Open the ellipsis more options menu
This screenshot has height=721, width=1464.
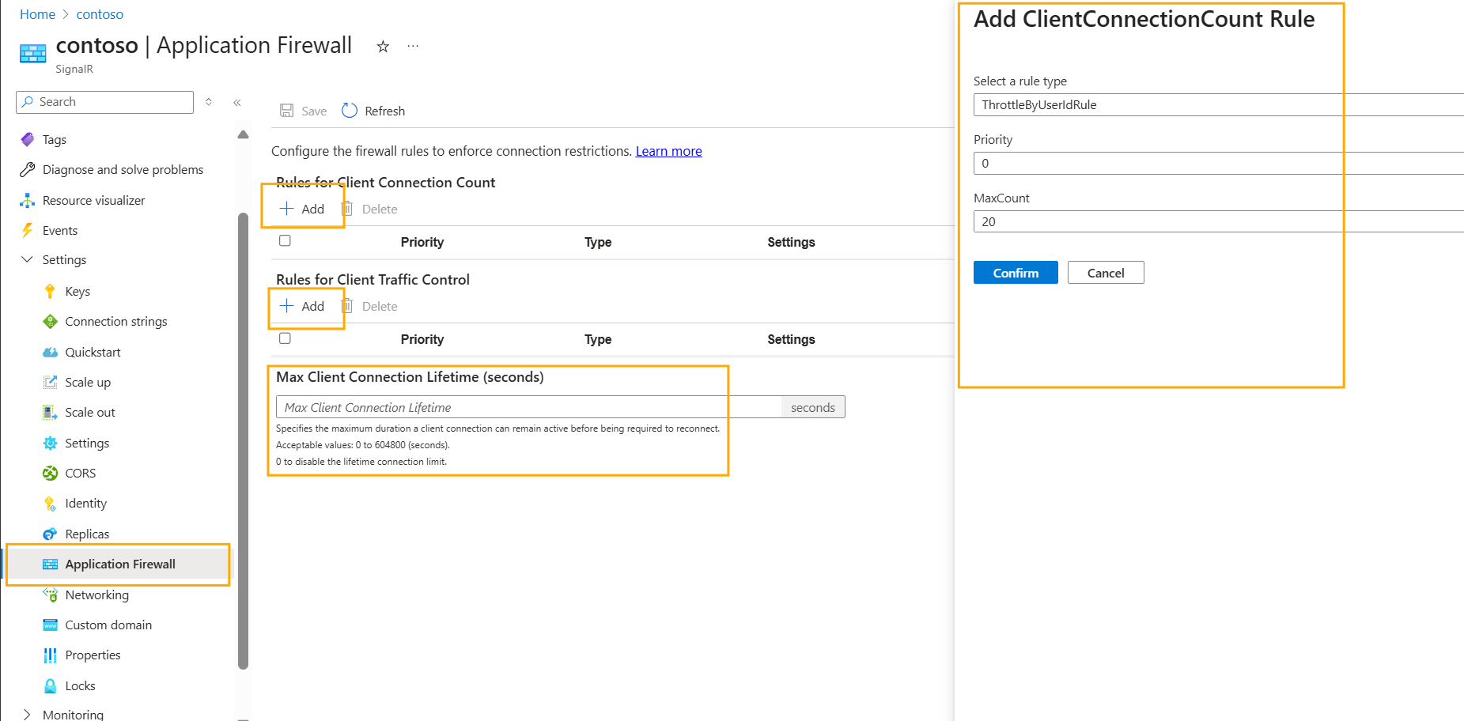413,46
